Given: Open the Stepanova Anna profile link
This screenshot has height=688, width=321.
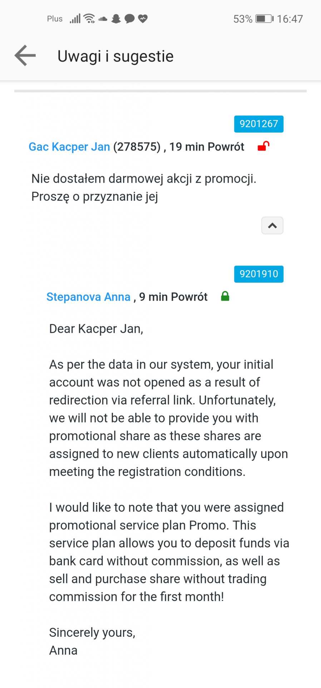Looking at the screenshot, I should (88, 297).
